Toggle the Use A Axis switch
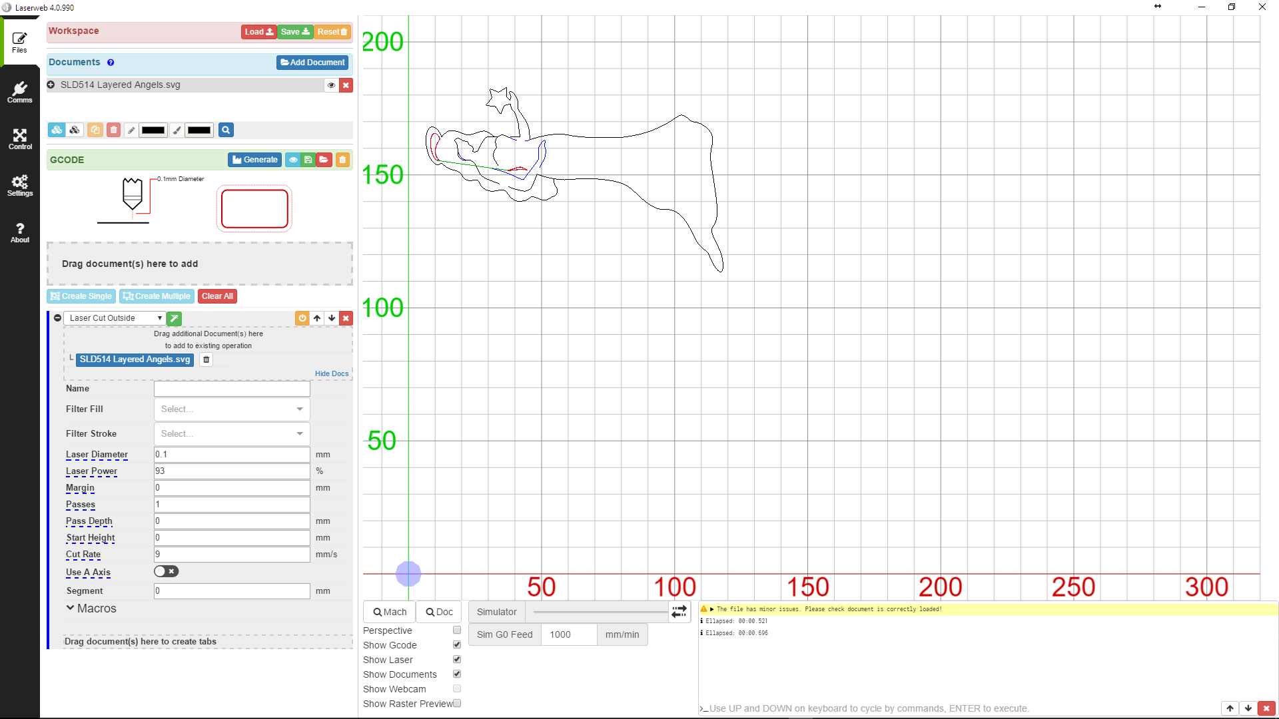The image size is (1279, 719). (x=166, y=571)
